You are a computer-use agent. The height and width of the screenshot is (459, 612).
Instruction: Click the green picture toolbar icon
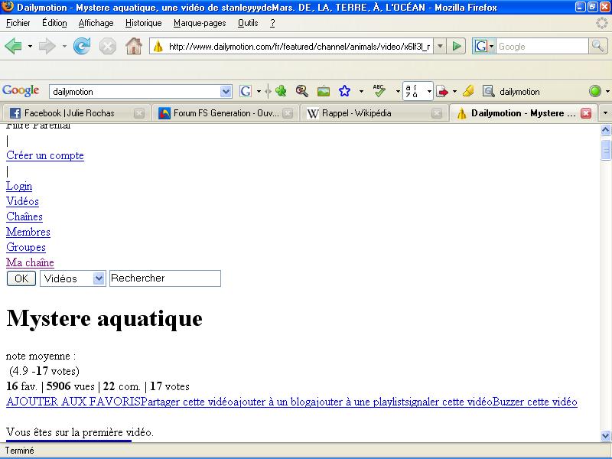(323, 91)
